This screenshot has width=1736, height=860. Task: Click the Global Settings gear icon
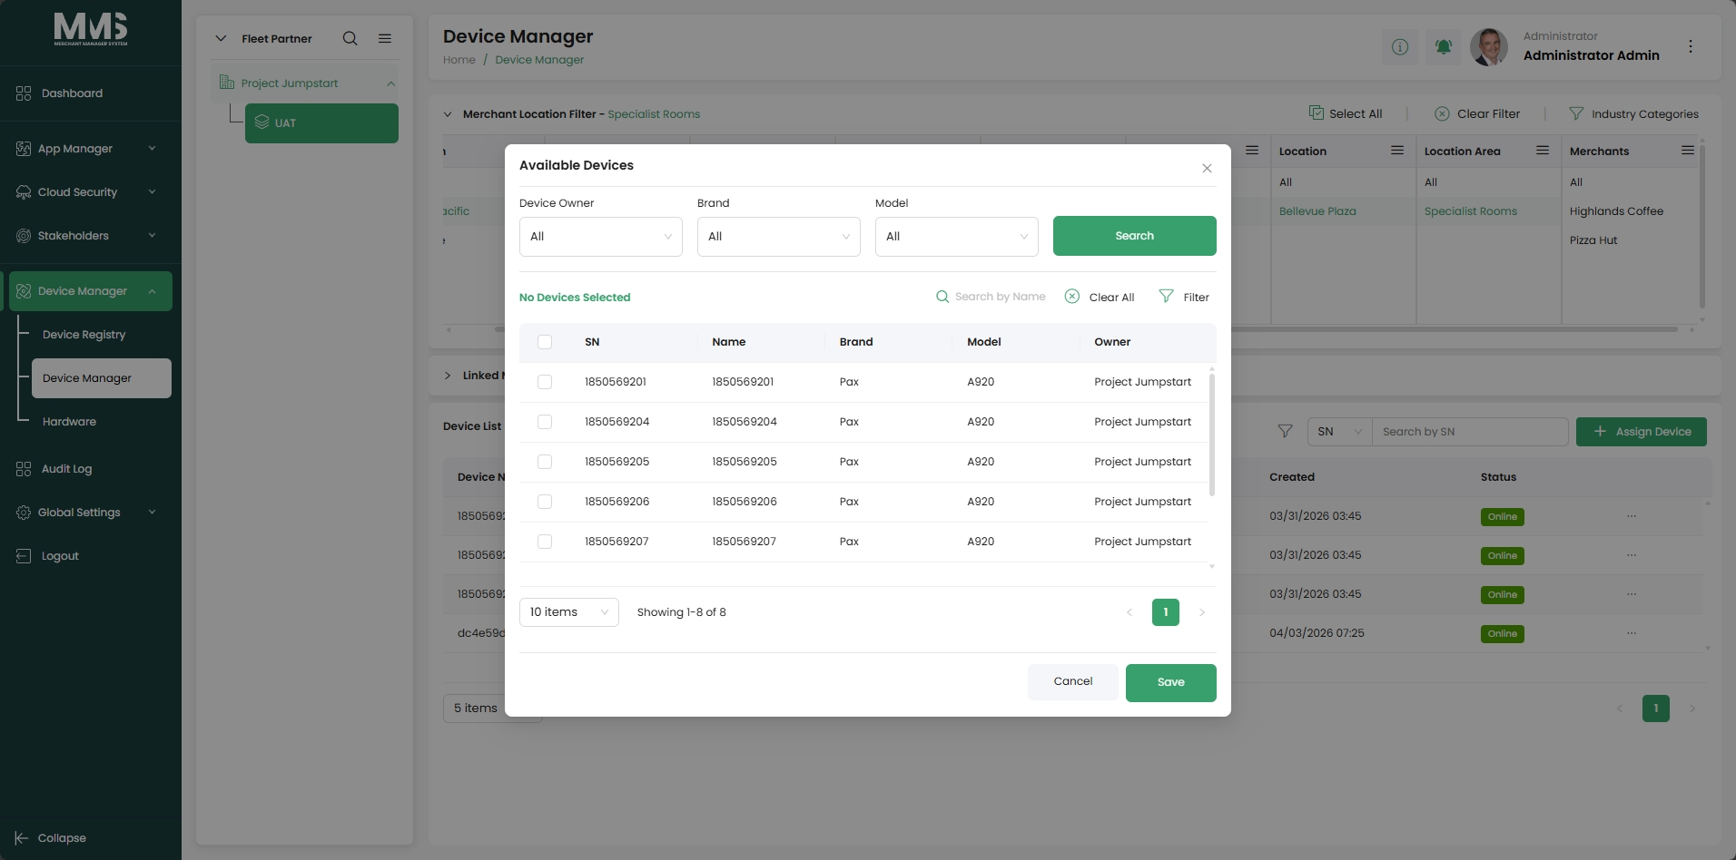24,513
